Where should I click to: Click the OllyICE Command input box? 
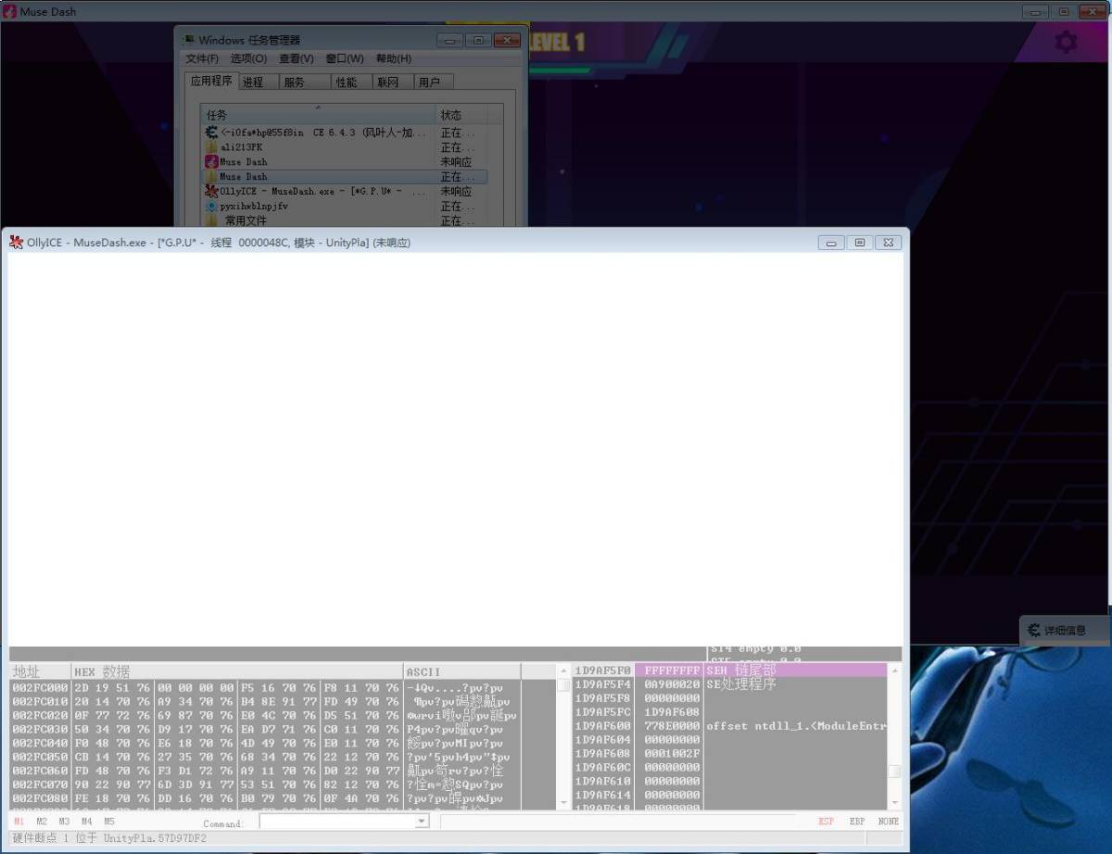tap(337, 822)
